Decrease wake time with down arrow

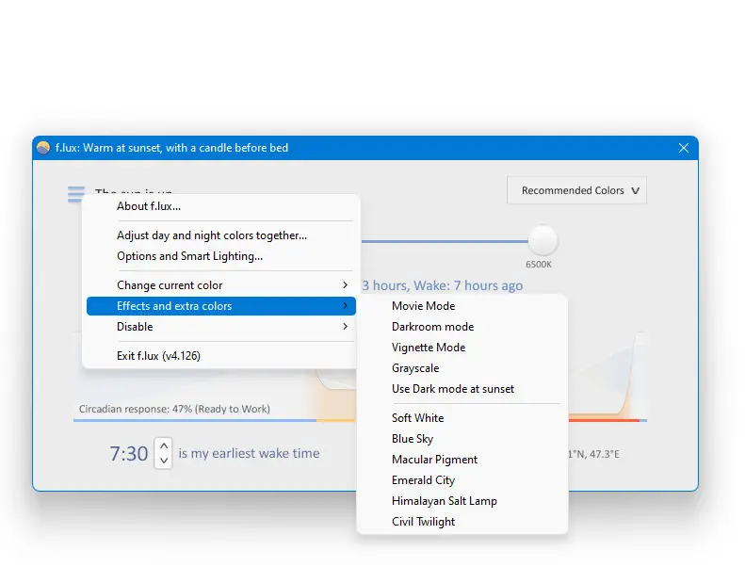164,461
